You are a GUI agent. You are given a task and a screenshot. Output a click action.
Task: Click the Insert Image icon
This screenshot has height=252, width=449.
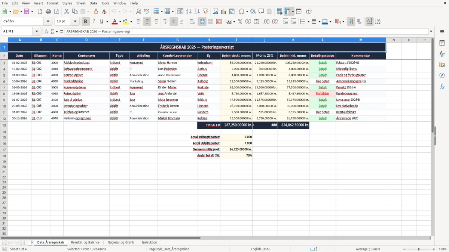(216, 12)
